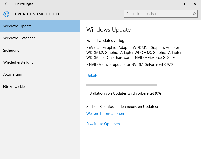Open 'Für Entwickler' section

pyautogui.click(x=40, y=87)
